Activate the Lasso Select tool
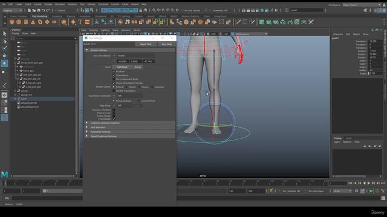Viewport: 387px width, 217px height. pyautogui.click(x=4, y=41)
